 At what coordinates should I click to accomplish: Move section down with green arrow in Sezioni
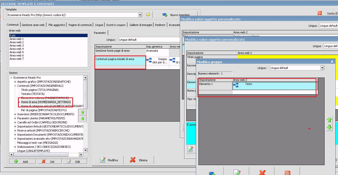point(82,119)
